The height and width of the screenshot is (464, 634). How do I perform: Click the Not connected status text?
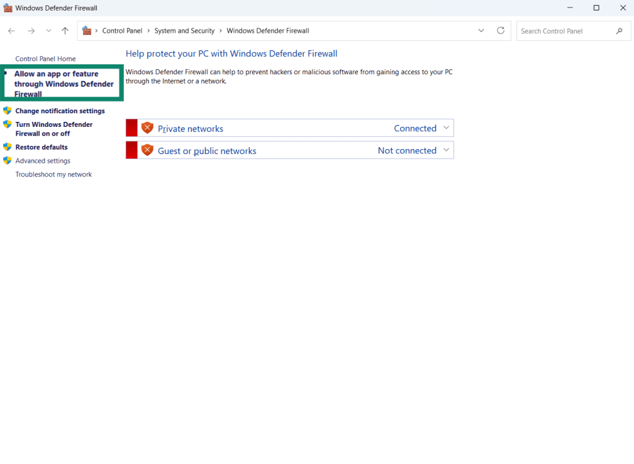tap(407, 150)
